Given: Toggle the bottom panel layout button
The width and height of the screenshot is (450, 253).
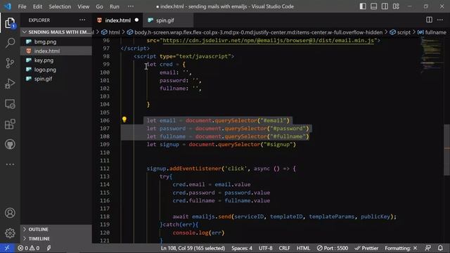Looking at the screenshot, I should 373,6.
